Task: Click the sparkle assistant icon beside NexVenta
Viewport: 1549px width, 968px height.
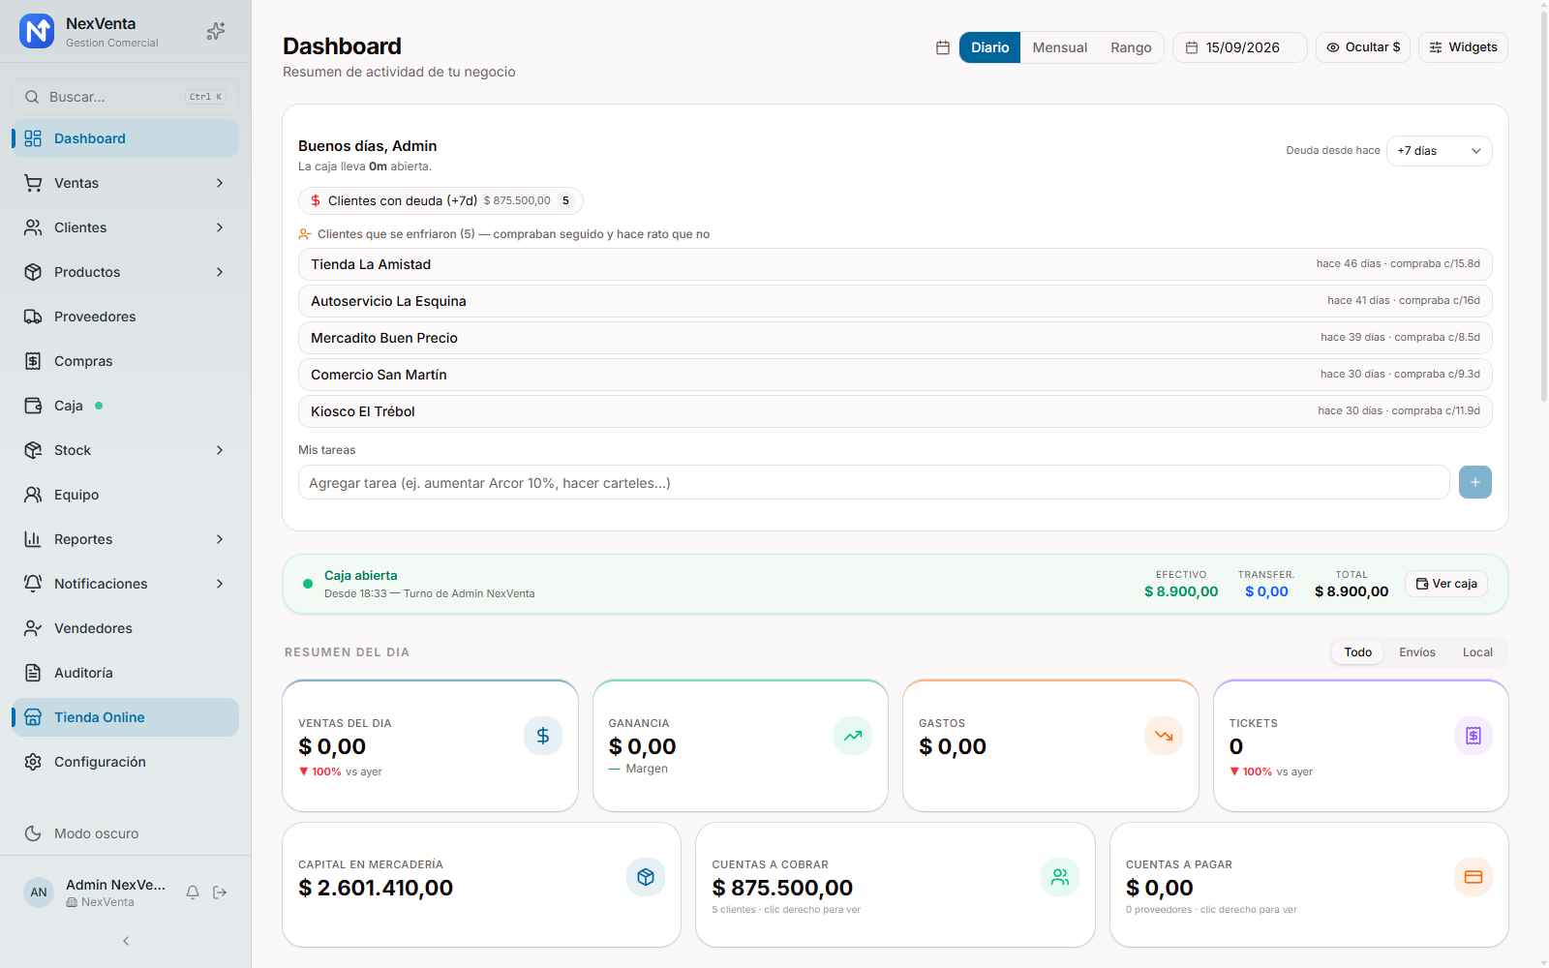Action: (216, 31)
